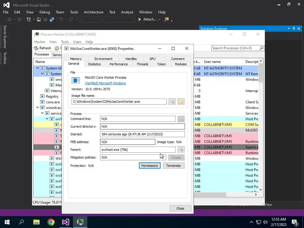The image size is (304, 228).
Task: Click the taskbar search magnifier icon
Action: (x=21, y=222)
